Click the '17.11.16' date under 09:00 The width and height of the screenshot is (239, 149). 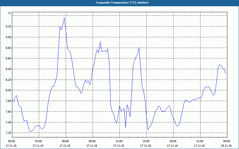[x=92, y=146]
